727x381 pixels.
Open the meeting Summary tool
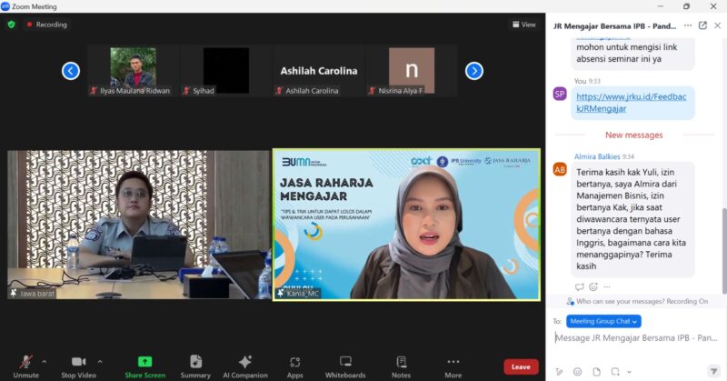pos(195,363)
